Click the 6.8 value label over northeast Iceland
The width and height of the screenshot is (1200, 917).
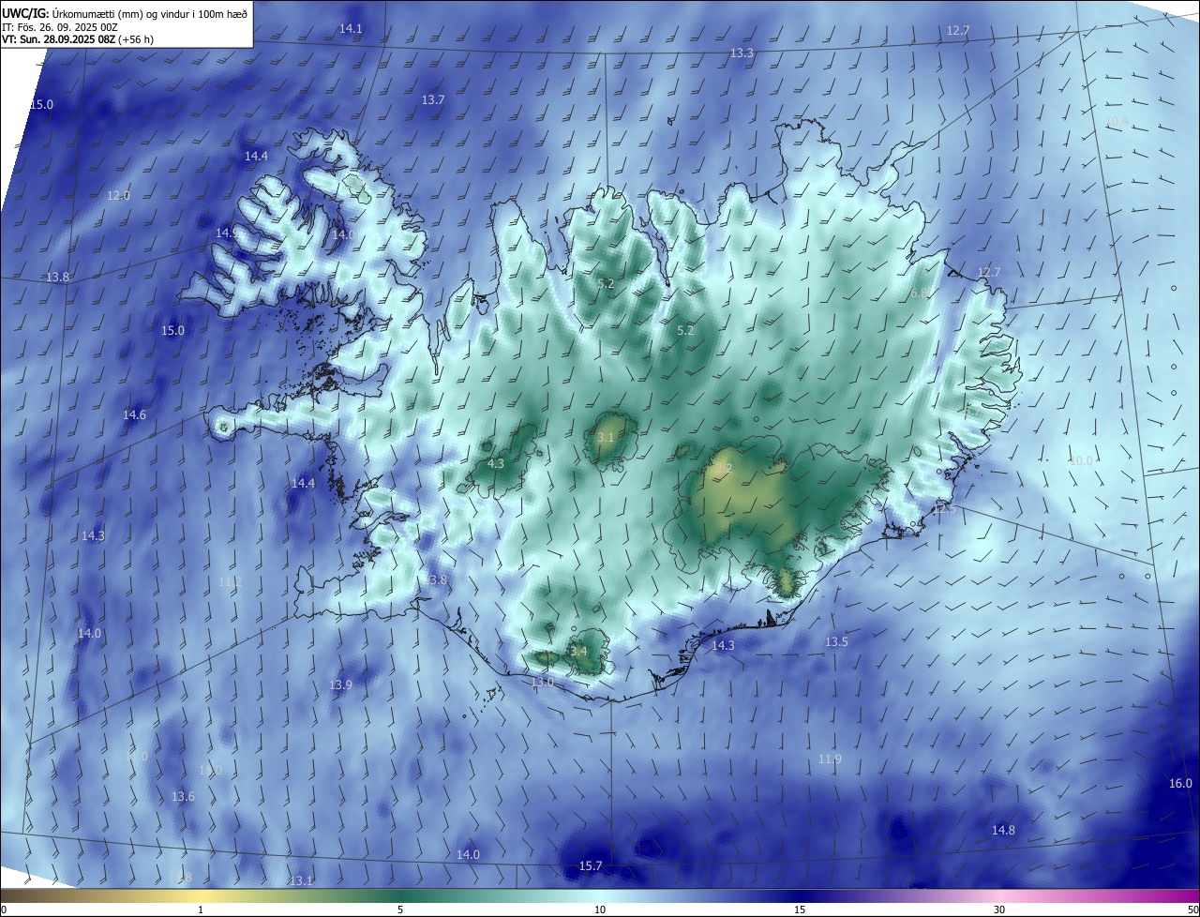coord(919,293)
